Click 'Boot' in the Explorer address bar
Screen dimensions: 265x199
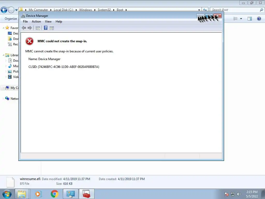(x=120, y=10)
